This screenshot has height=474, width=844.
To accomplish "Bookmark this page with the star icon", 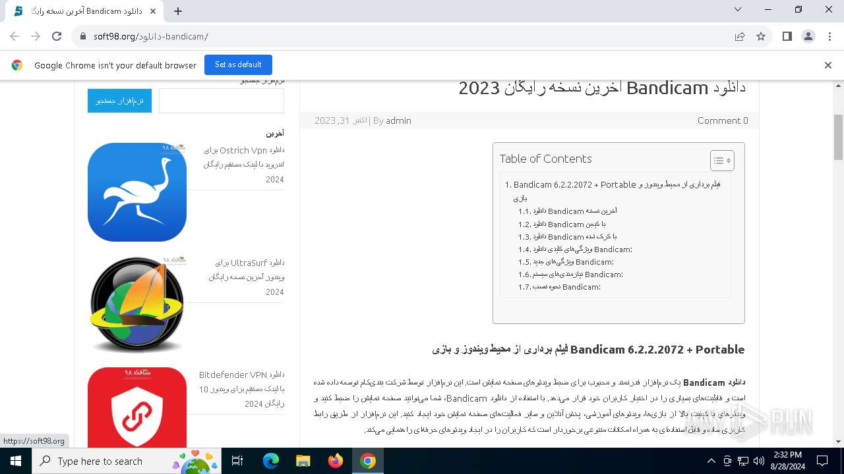I will coord(761,36).
